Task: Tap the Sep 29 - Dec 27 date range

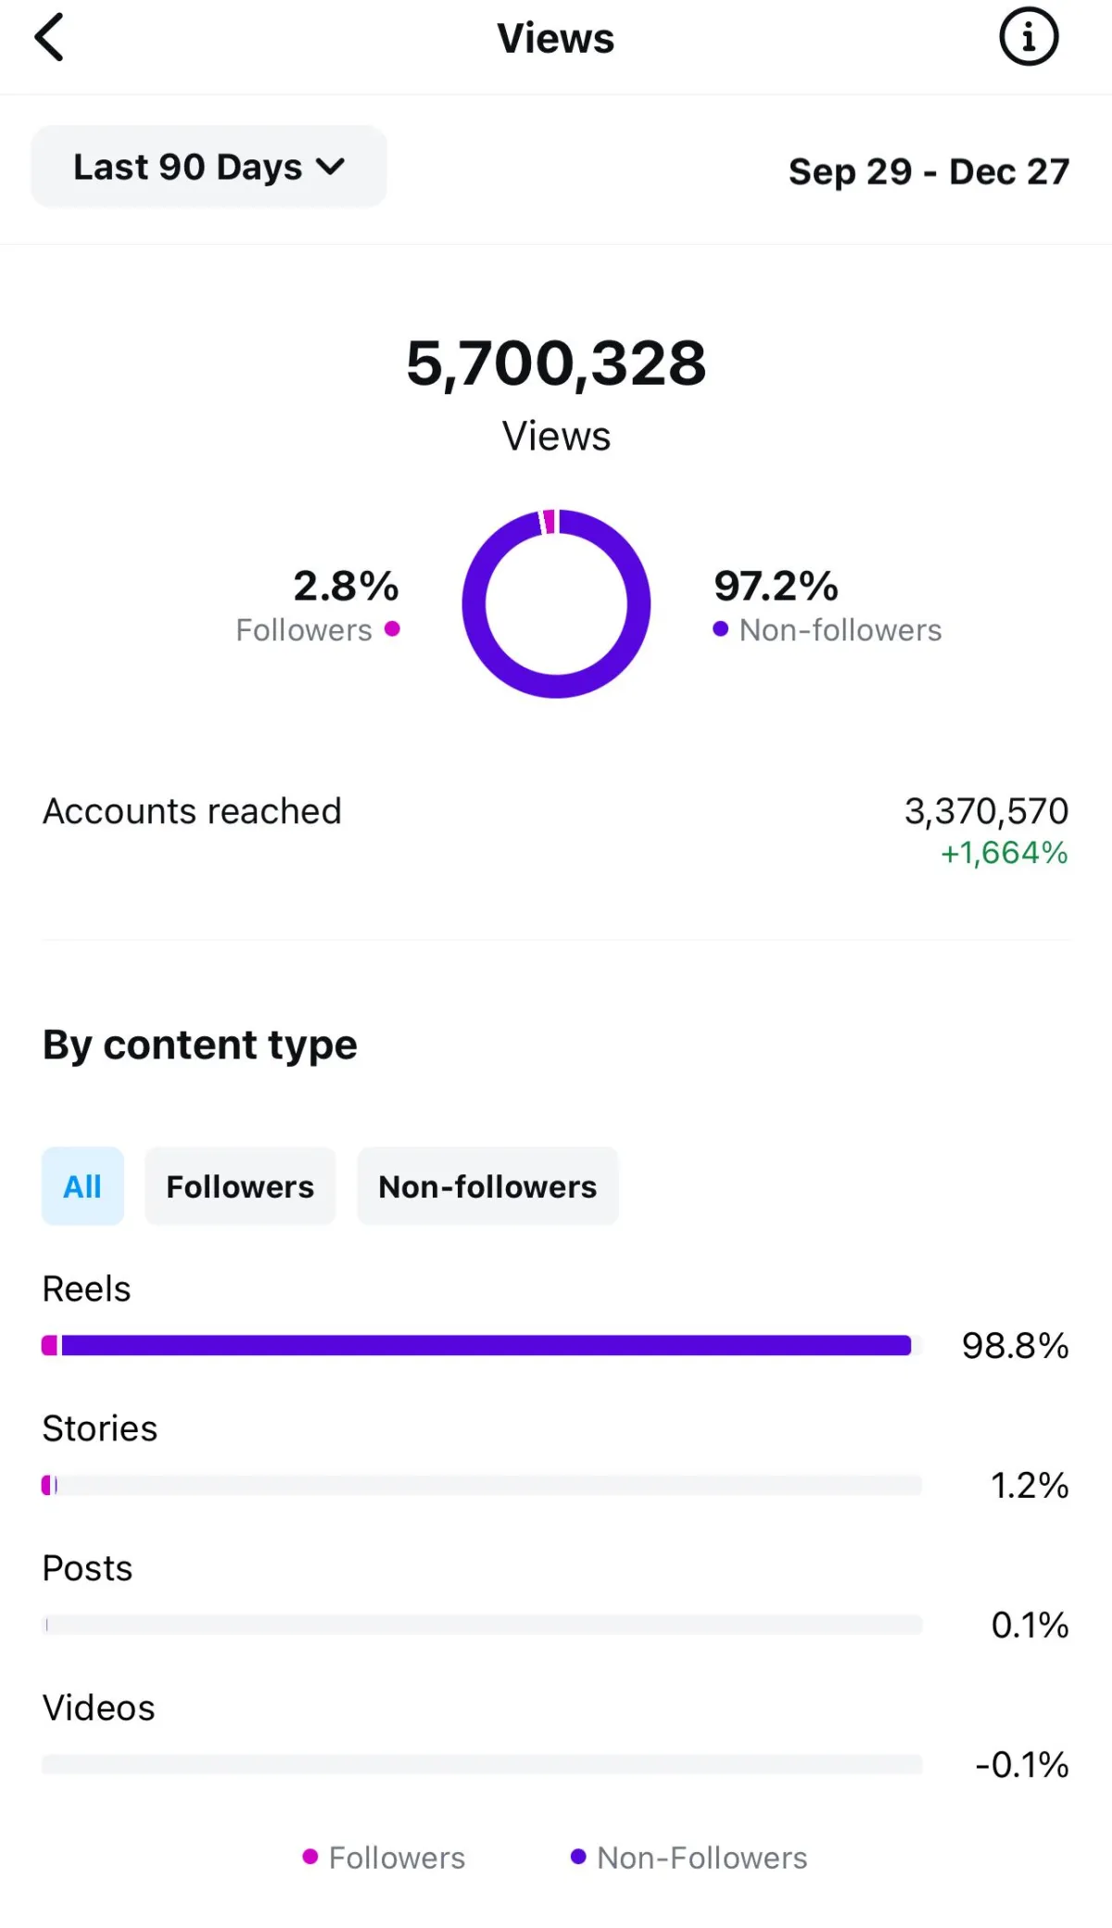Action: pyautogui.click(x=929, y=171)
